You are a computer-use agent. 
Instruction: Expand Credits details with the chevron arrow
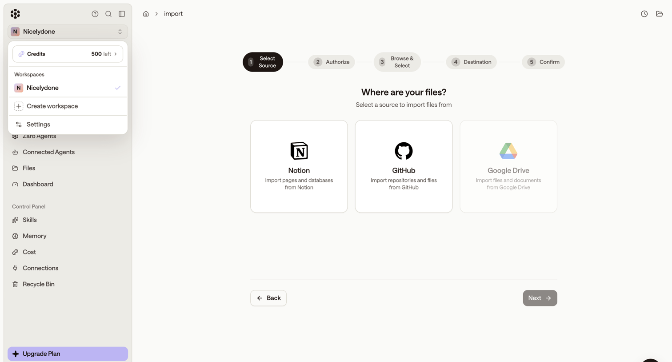[116, 54]
